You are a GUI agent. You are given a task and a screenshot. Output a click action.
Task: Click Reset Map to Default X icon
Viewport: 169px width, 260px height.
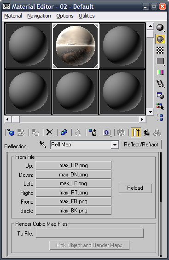(49, 133)
